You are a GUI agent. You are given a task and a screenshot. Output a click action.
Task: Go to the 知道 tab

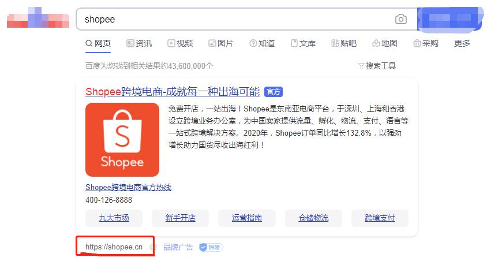[262, 43]
